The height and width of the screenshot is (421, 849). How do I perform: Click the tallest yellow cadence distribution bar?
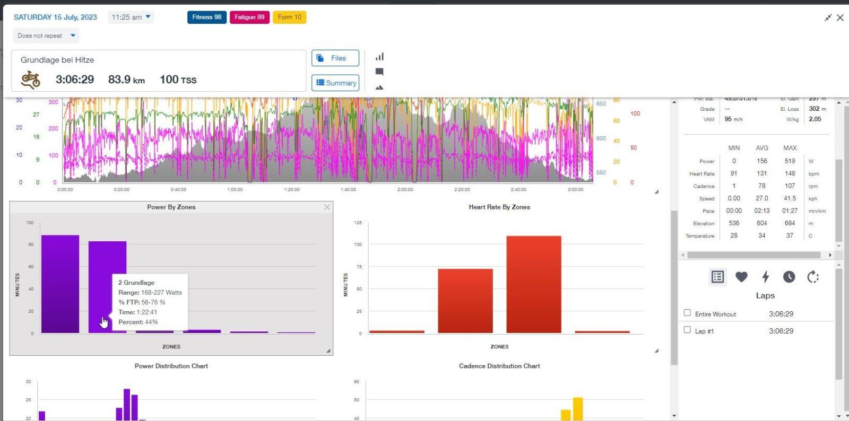(x=578, y=409)
